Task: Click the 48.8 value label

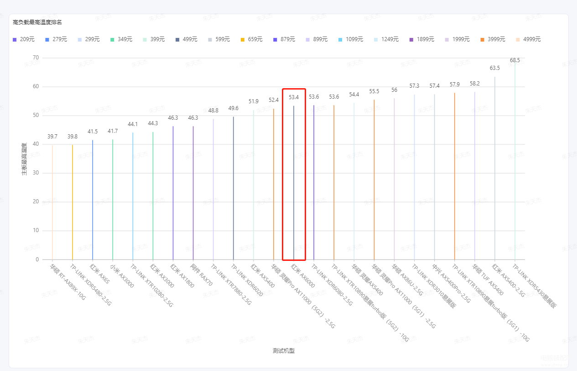Action: coord(213,111)
